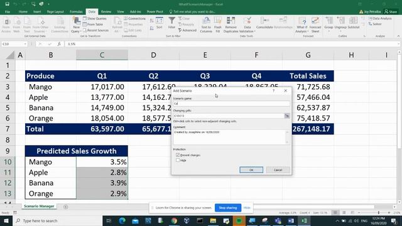Click the Help question mark in Add Scenario
This screenshot has width=402, height=226.
tap(274, 90)
